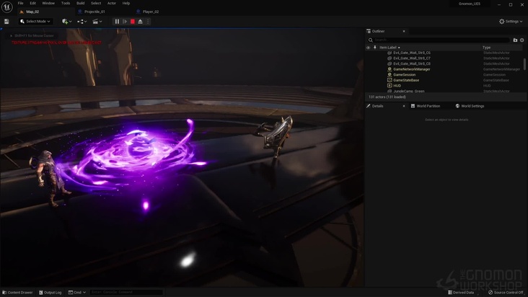
Task: Open the Content Drawer
Action: point(17,293)
